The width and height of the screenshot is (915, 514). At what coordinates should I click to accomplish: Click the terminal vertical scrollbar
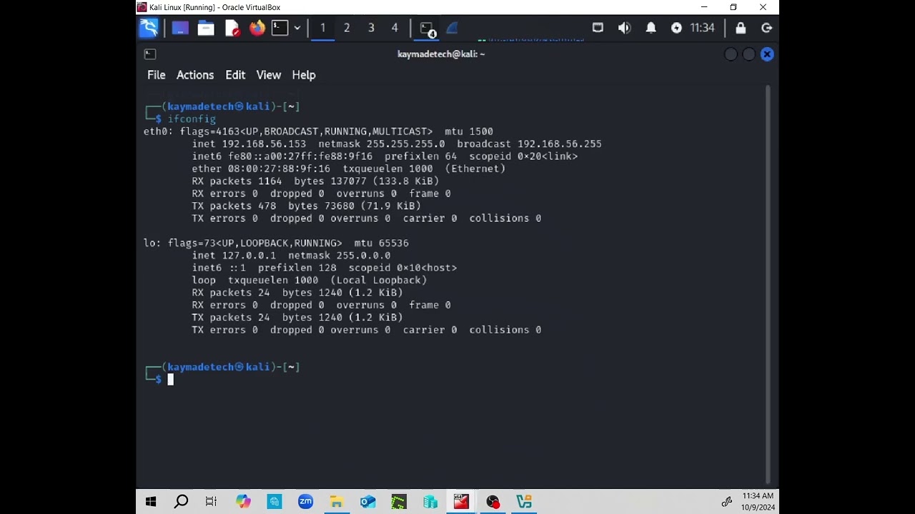coord(768,283)
